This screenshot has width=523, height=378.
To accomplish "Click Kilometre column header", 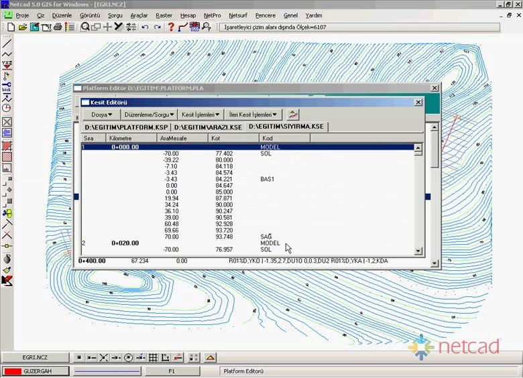I will pos(131,138).
